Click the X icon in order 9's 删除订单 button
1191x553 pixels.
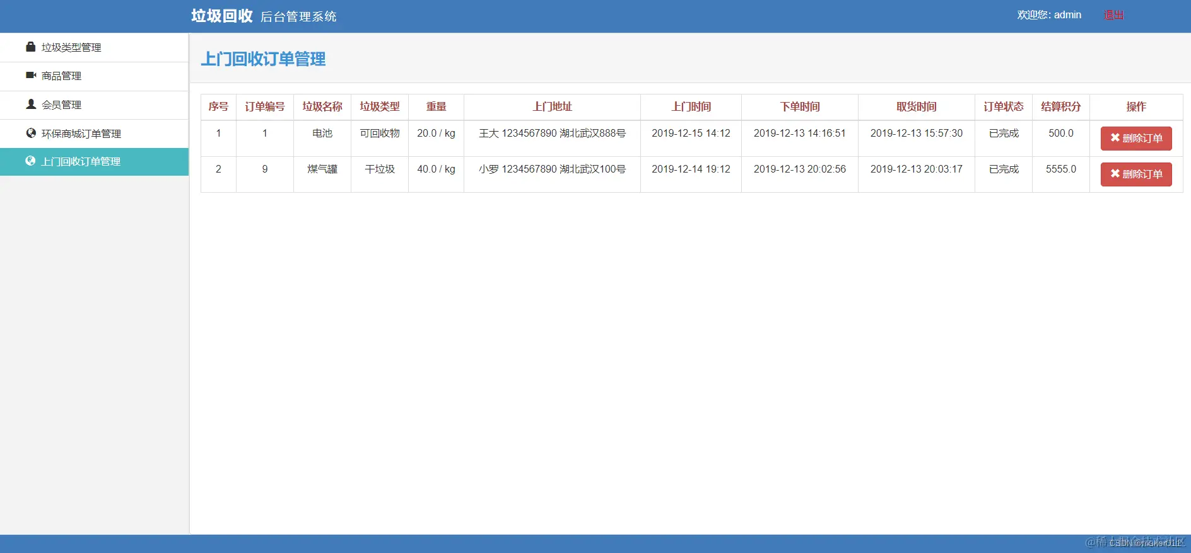(1115, 173)
